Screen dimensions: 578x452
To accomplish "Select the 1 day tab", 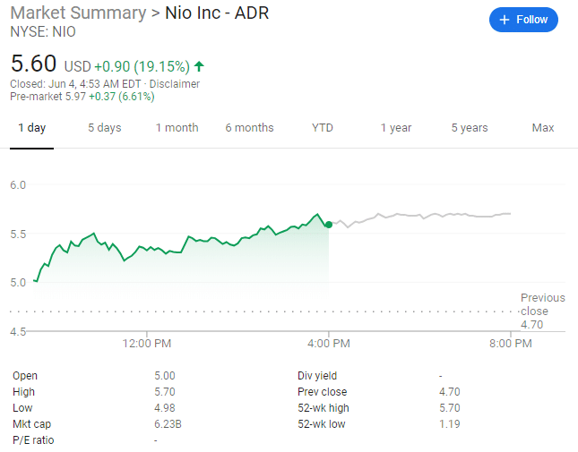I will [32, 128].
